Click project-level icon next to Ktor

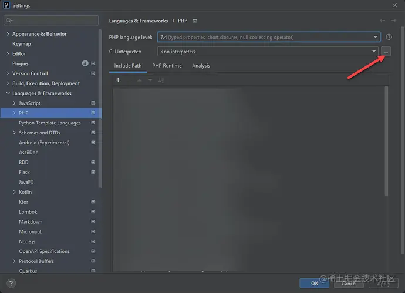[93, 202]
